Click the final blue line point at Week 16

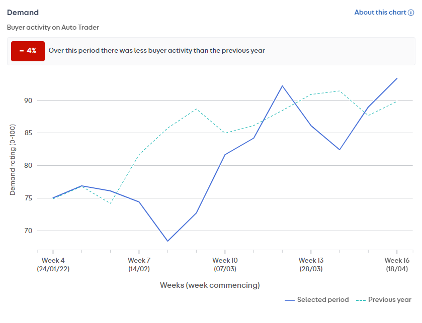pos(397,78)
